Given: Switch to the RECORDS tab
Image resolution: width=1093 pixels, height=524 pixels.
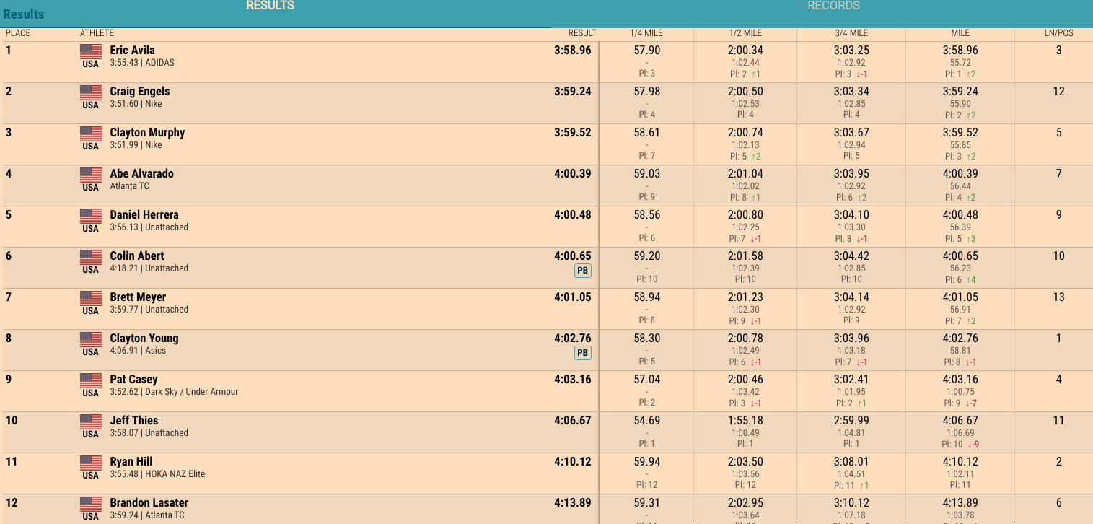Looking at the screenshot, I should coord(833,6).
